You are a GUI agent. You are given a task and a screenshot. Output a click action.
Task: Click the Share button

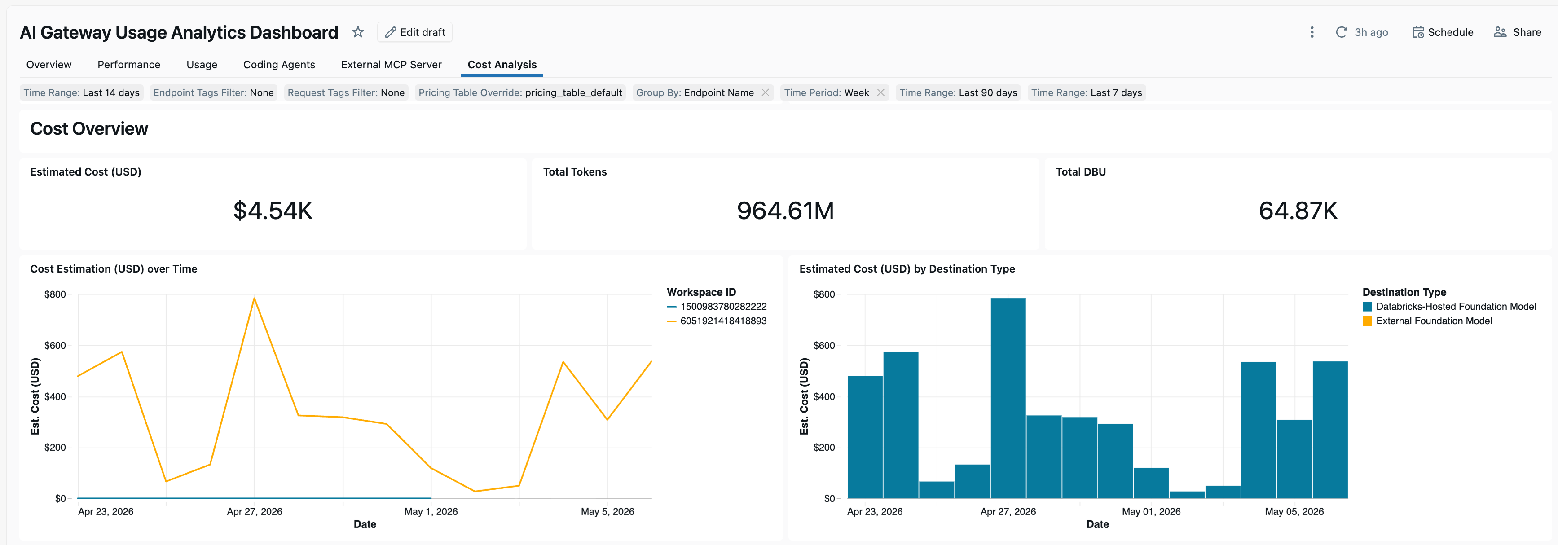coord(1517,32)
